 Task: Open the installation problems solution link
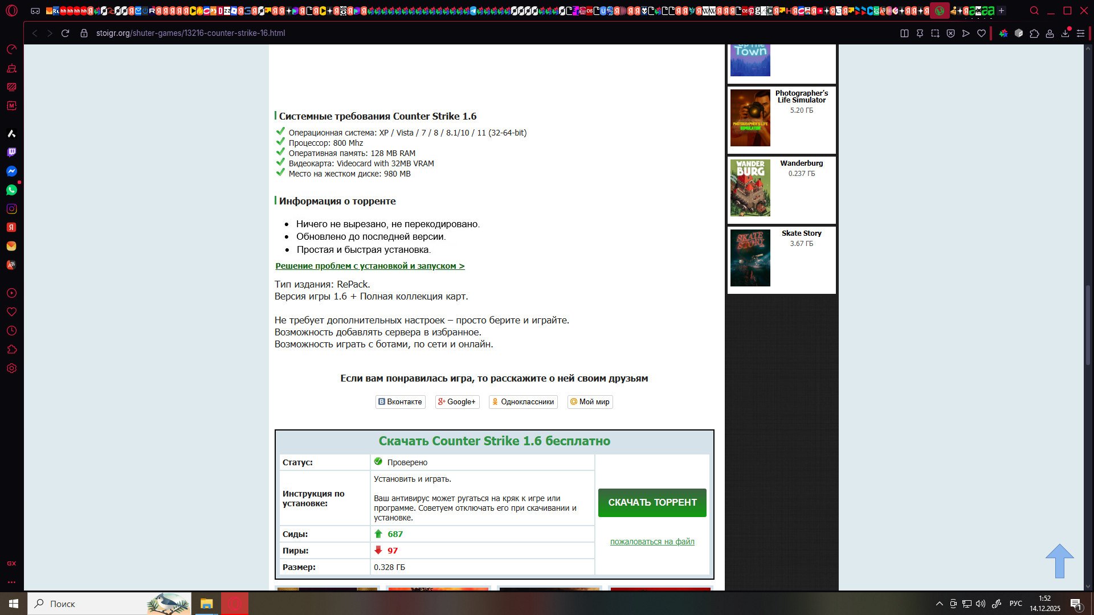pos(370,266)
